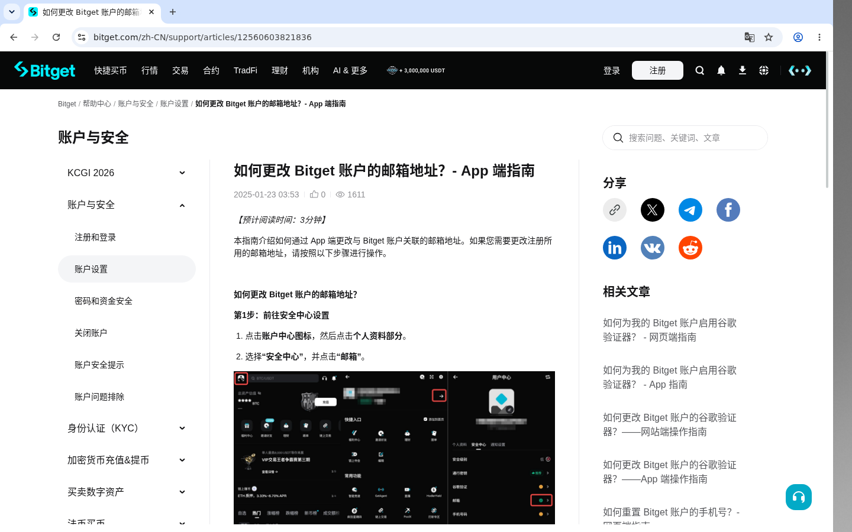Go to 帮助中心 breadcrumb
Image resolution: width=852 pixels, height=532 pixels.
[x=97, y=103]
